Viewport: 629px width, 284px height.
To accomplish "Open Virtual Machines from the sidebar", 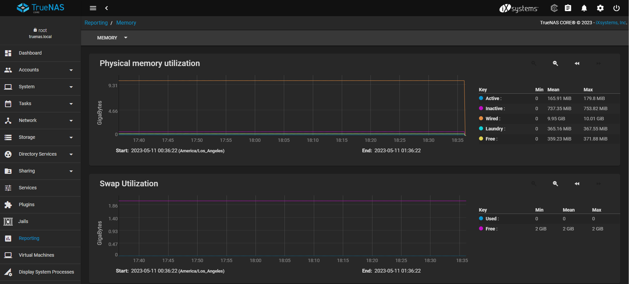I will click(x=40, y=255).
